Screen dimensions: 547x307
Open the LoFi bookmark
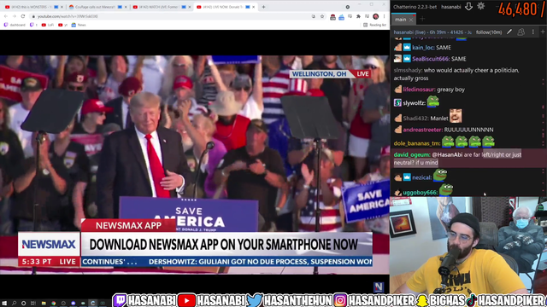[48, 25]
